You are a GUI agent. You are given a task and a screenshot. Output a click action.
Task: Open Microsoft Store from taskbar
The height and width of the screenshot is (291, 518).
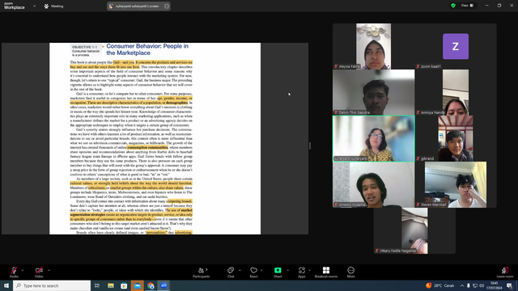124,285
